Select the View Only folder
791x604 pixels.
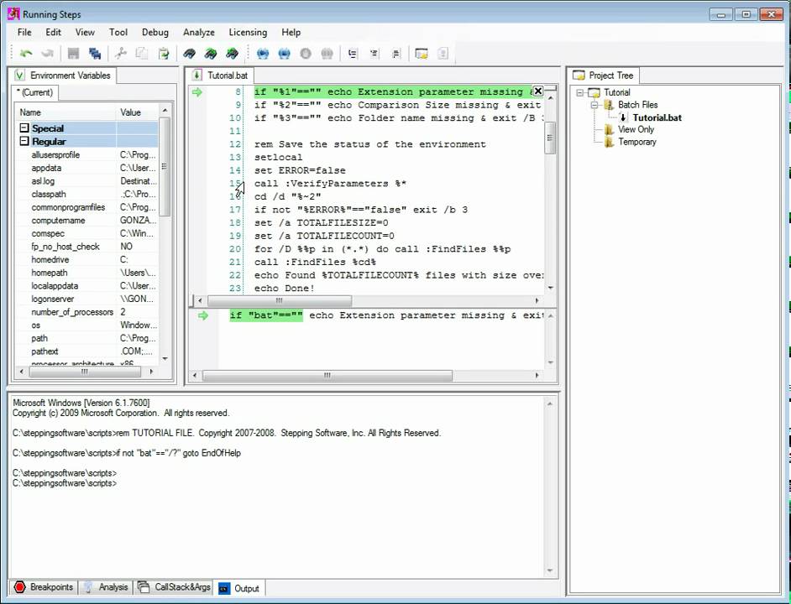point(636,129)
